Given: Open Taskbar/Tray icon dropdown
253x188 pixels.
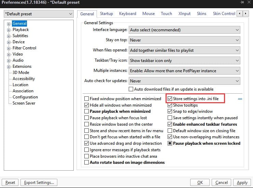Looking at the screenshot, I should point(184,61).
